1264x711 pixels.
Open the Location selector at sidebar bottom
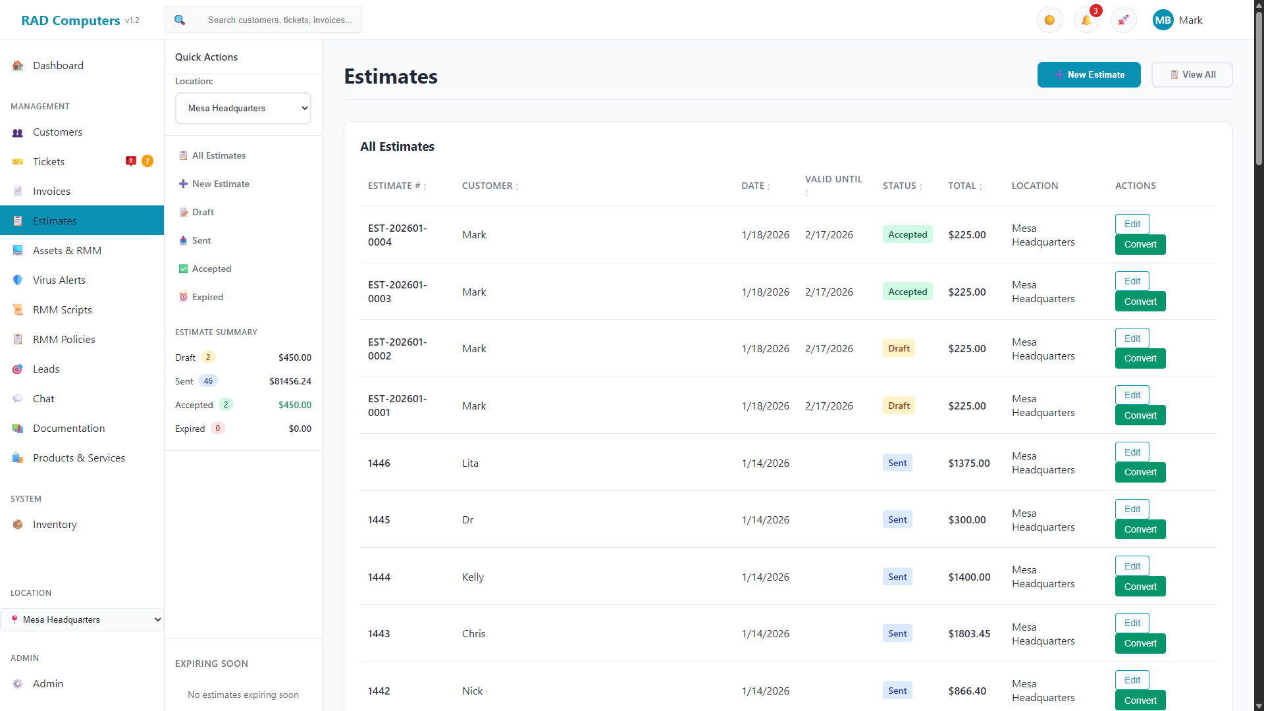tap(82, 619)
